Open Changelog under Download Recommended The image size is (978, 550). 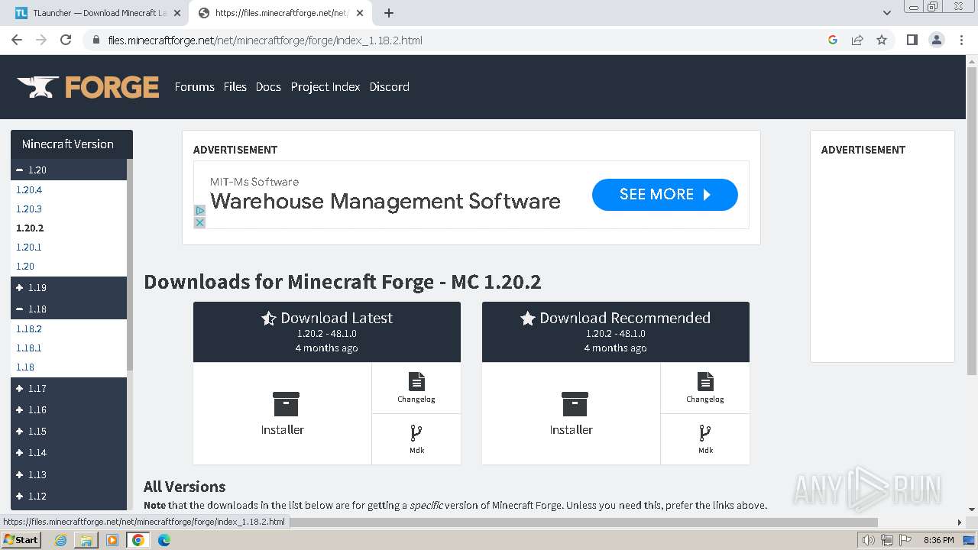click(x=705, y=388)
